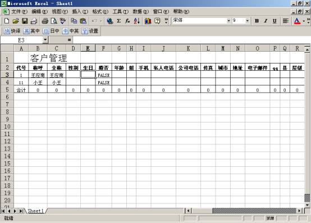This screenshot has height=223, width=311.
Task: Click the AutoSum sigma icon
Action: point(119,21)
